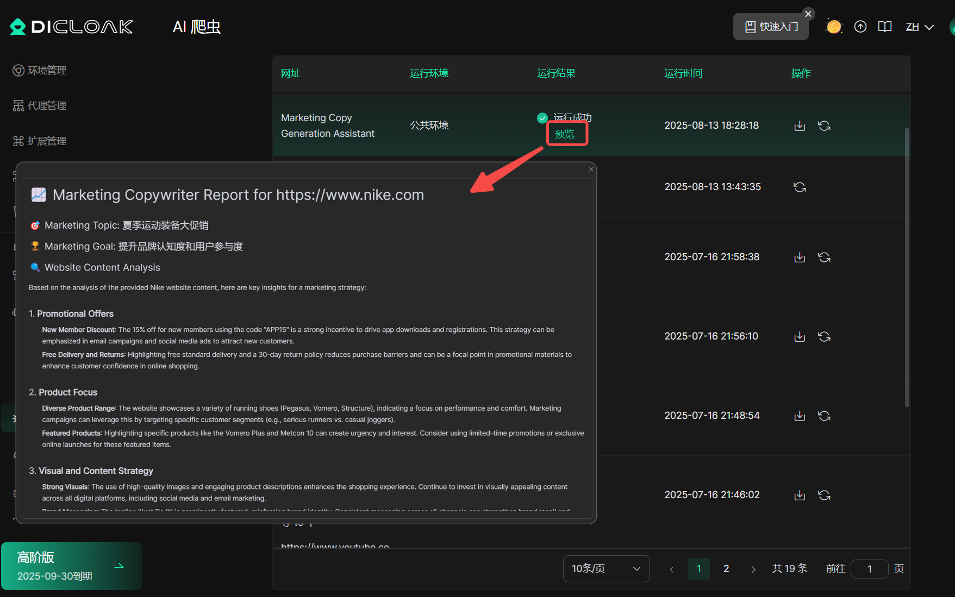Click Marketing Copy Generation Assistant cell
The image size is (955, 597).
coord(328,125)
